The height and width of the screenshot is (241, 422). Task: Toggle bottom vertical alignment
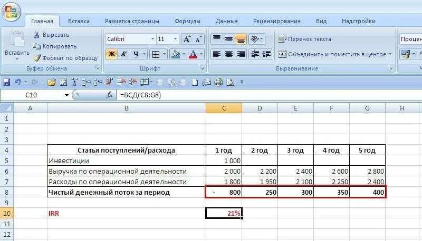point(241,39)
